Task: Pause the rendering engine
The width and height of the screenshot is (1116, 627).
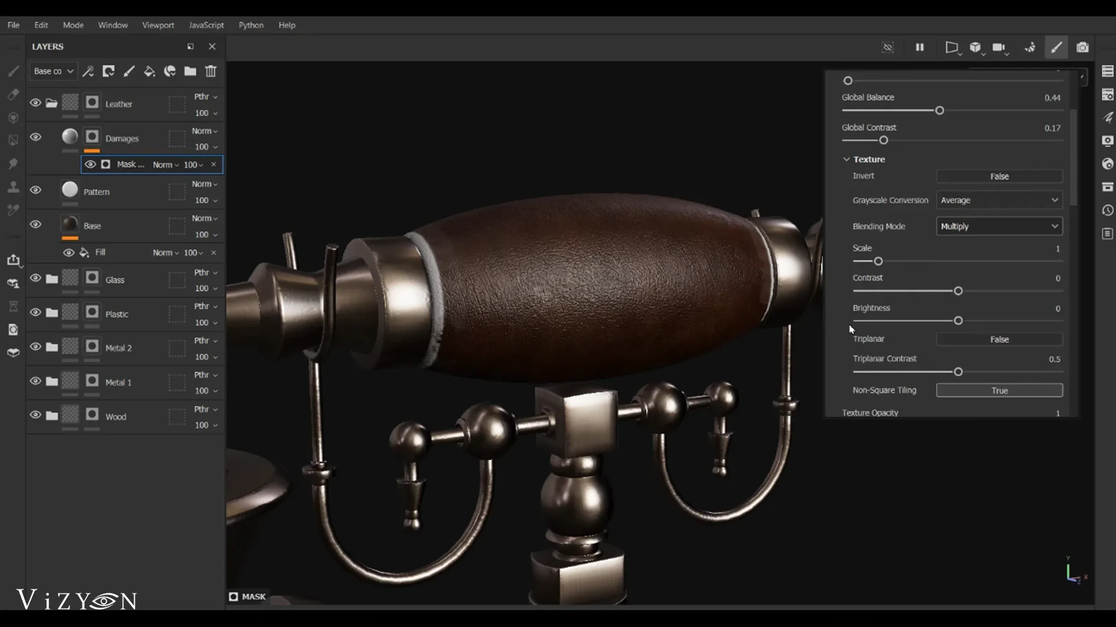Action: click(920, 47)
